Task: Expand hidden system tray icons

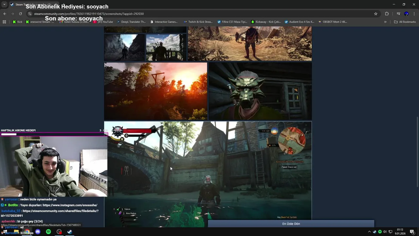Action: [x=369, y=232]
